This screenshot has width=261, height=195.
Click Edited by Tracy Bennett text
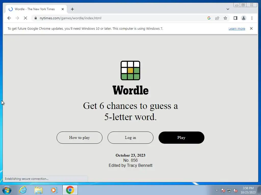[x=130, y=165]
